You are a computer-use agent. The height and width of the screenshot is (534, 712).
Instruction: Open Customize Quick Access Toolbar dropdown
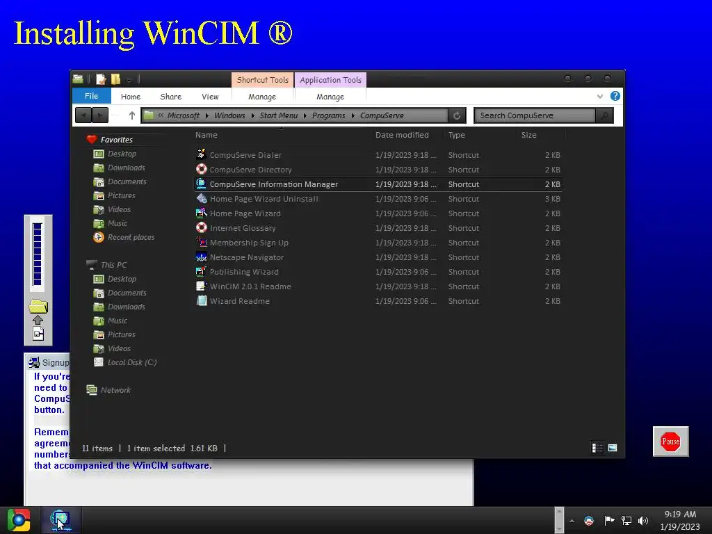[129, 80]
